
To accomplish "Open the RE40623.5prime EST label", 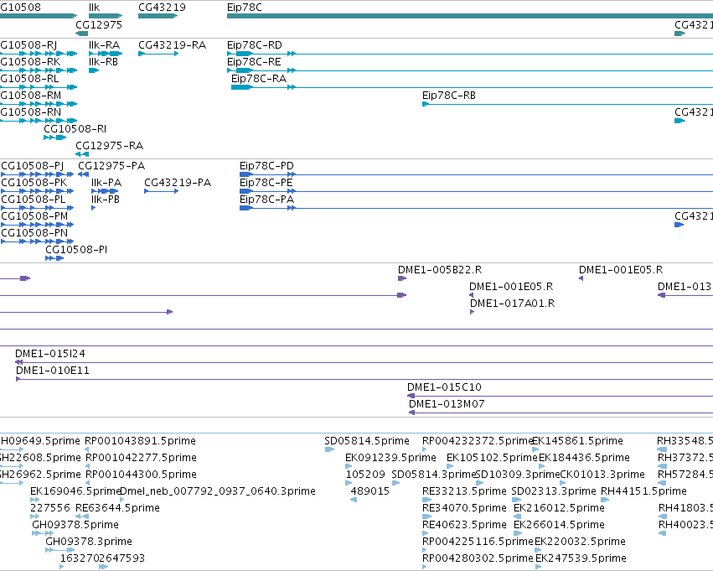I will (x=464, y=525).
